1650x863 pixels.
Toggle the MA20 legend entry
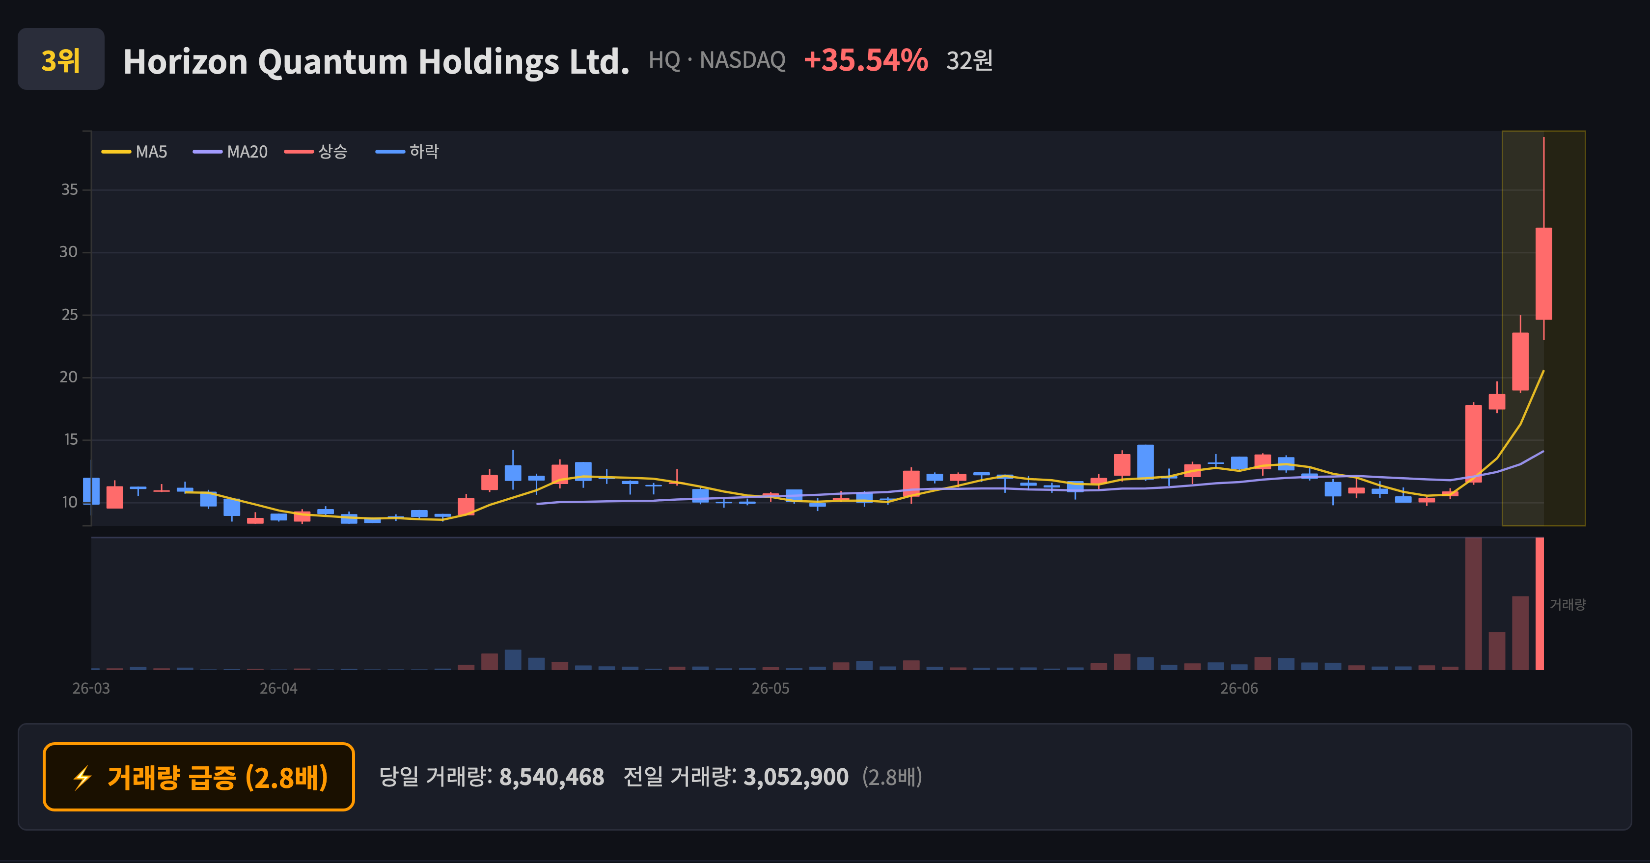[x=230, y=152]
